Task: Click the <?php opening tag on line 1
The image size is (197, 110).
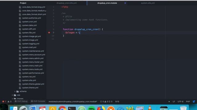Action: click(65, 7)
